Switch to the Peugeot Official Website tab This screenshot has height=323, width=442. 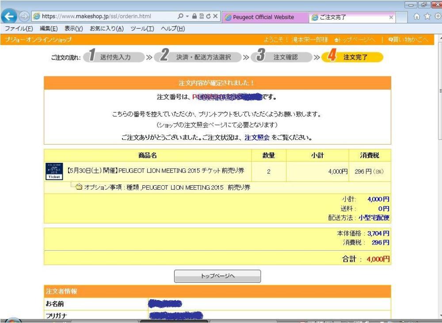[x=263, y=17]
